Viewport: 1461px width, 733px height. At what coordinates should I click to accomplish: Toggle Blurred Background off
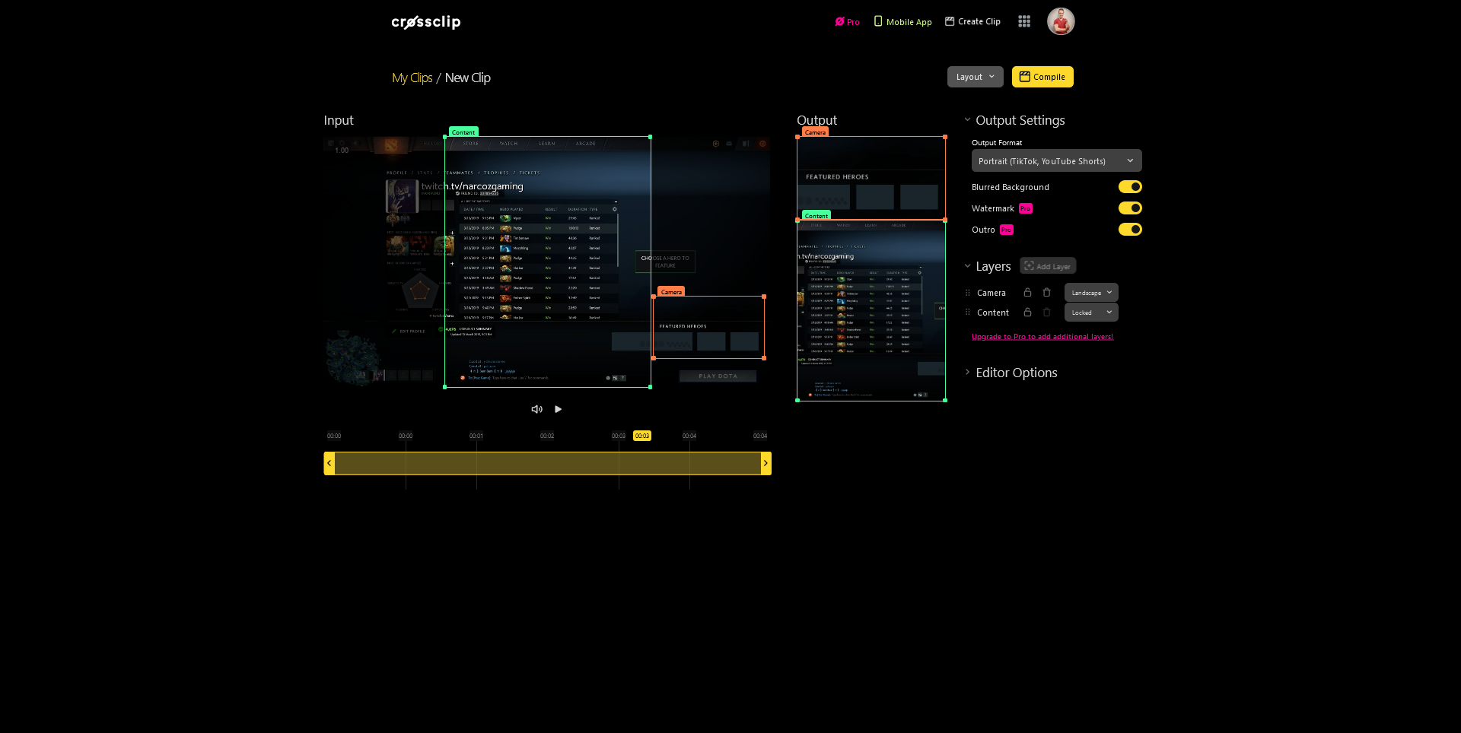pyautogui.click(x=1130, y=187)
